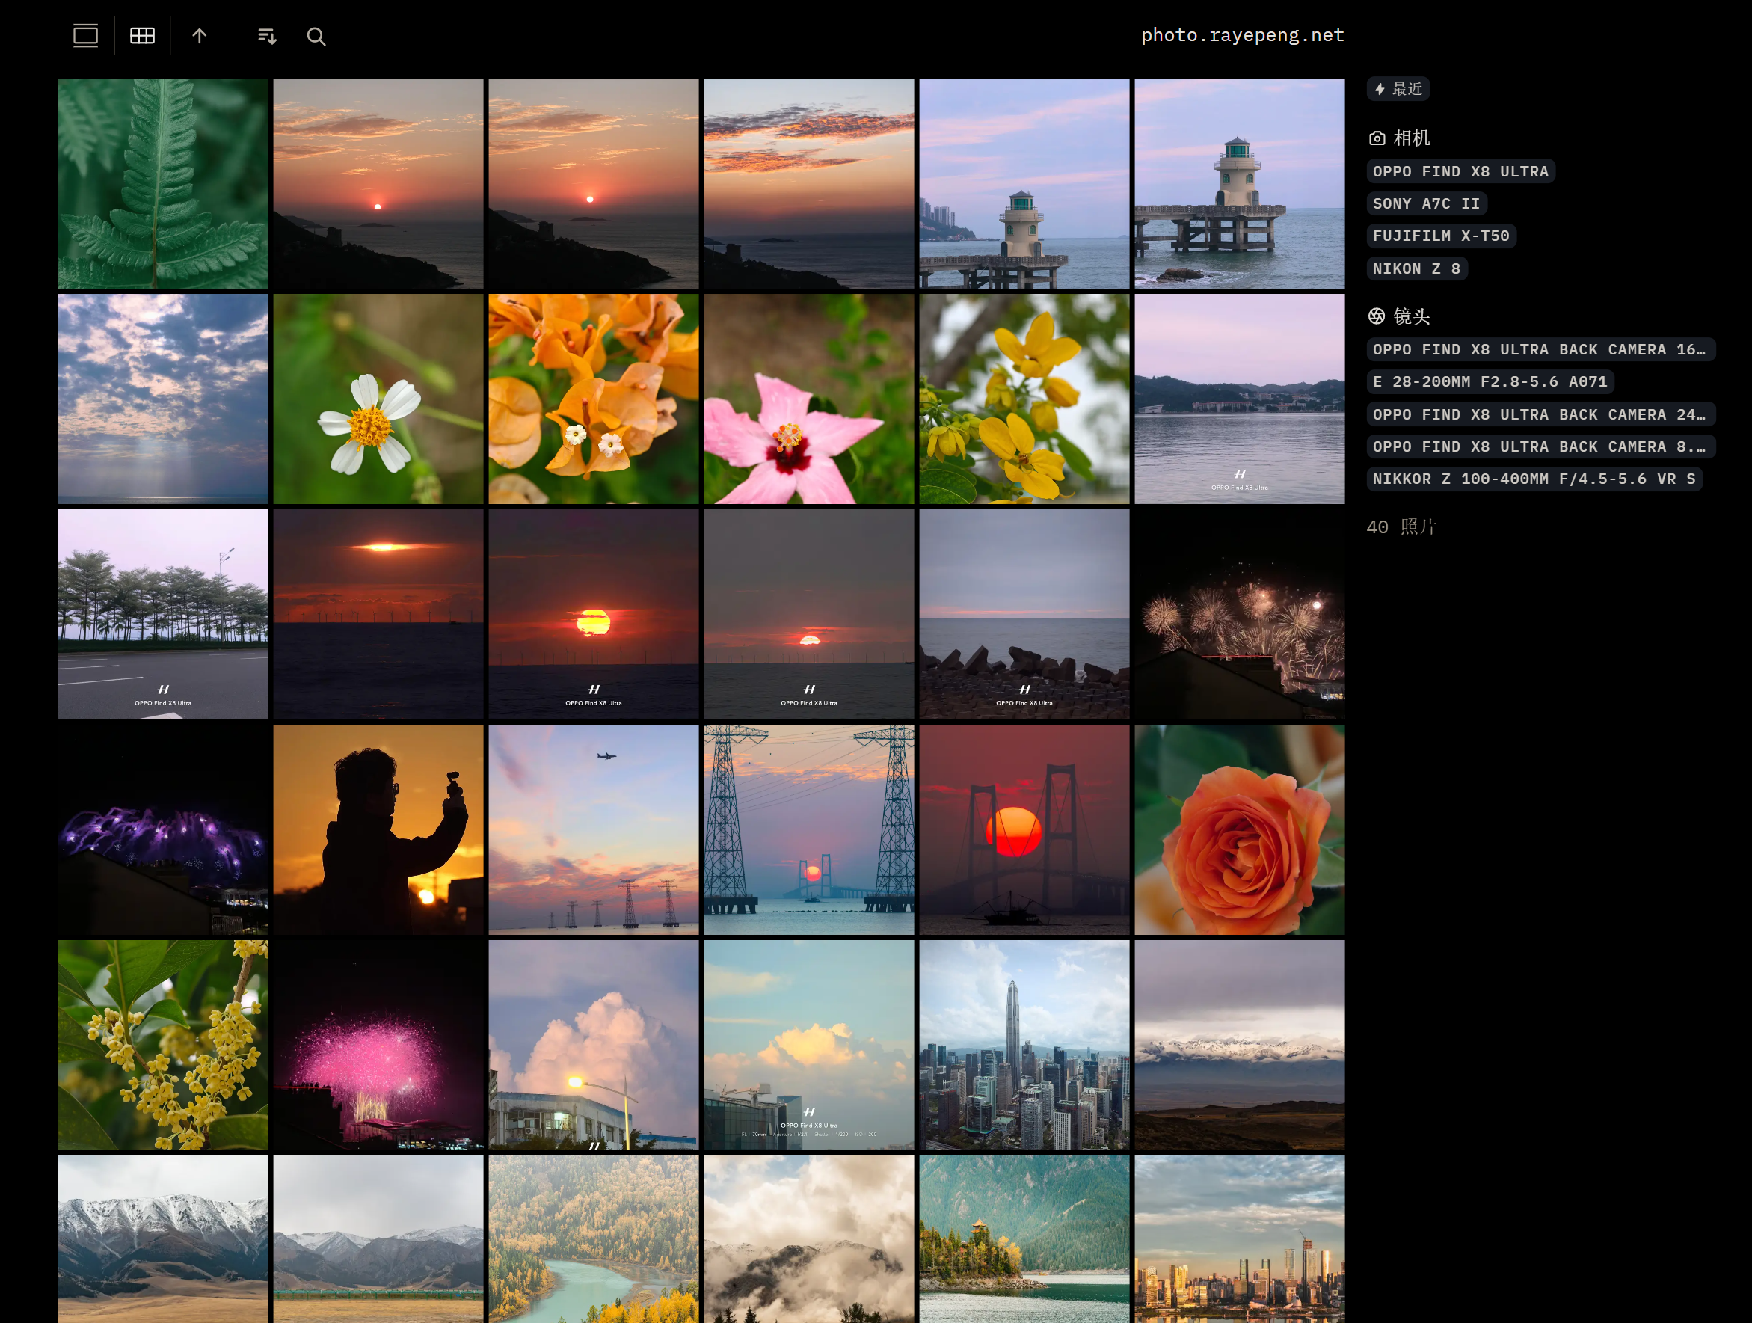The image size is (1752, 1323).
Task: Filter by NIKON Z 8 camera
Action: (1416, 268)
